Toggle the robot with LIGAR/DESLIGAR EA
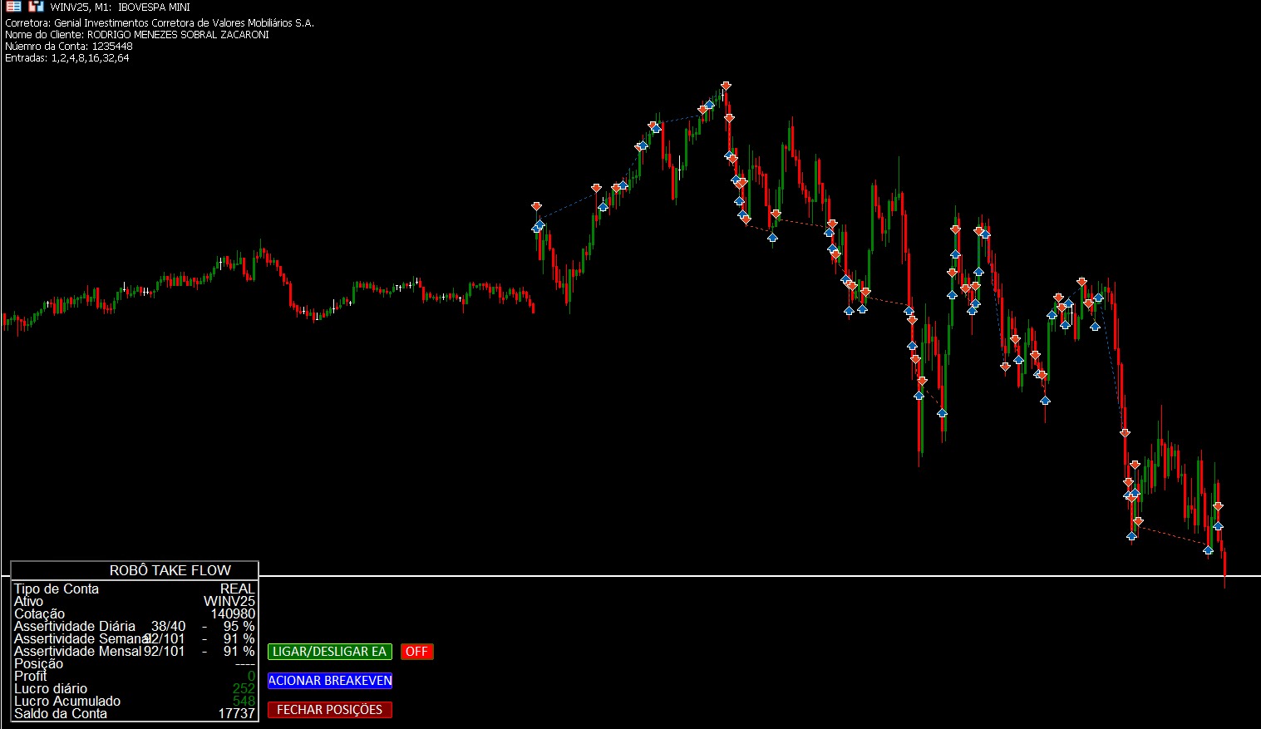This screenshot has height=729, width=1261. coord(329,652)
